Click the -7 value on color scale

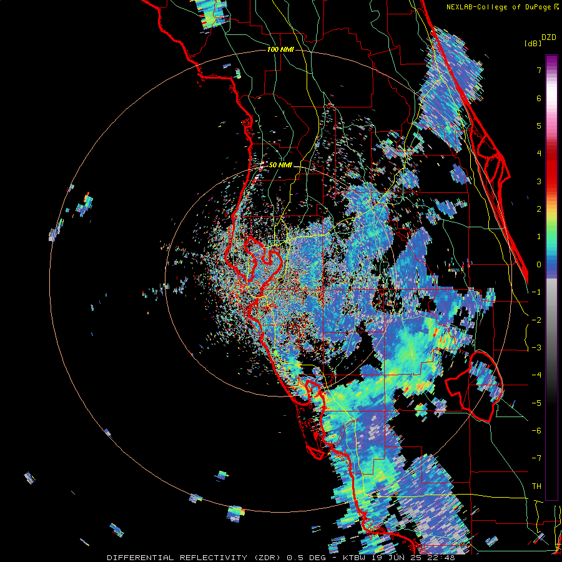pos(536,458)
